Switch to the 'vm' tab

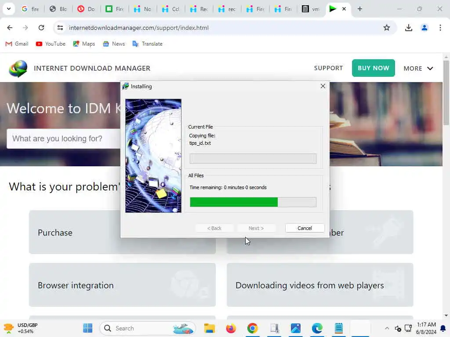click(x=311, y=9)
